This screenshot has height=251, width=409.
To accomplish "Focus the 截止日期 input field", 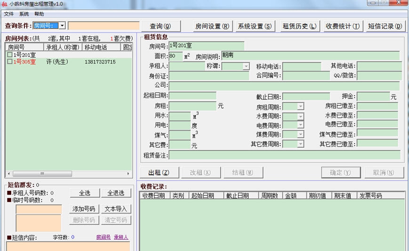I will pyautogui.click(x=306, y=97).
